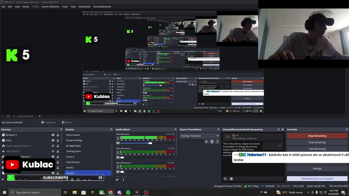The height and width of the screenshot is (196, 349).
Task: Open scene filters icon in Scenes toolbar
Action: pos(78,179)
